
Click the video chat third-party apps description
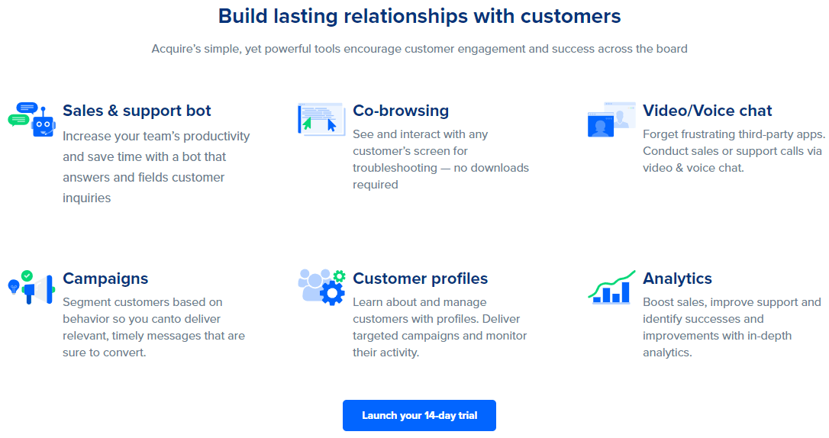coord(734,151)
